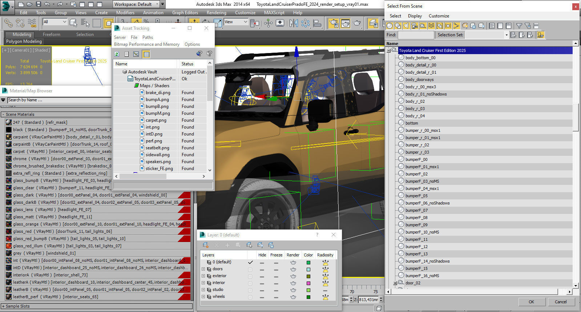The height and width of the screenshot is (312, 581).
Task: Expand the wheels layer
Action: [203, 297]
